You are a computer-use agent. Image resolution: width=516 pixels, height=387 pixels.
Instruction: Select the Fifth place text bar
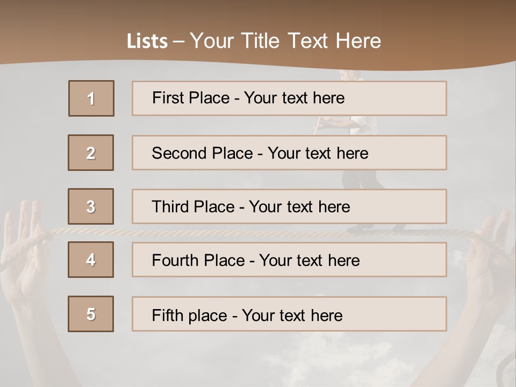[x=289, y=314]
